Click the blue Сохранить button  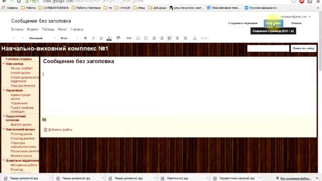tap(273, 23)
